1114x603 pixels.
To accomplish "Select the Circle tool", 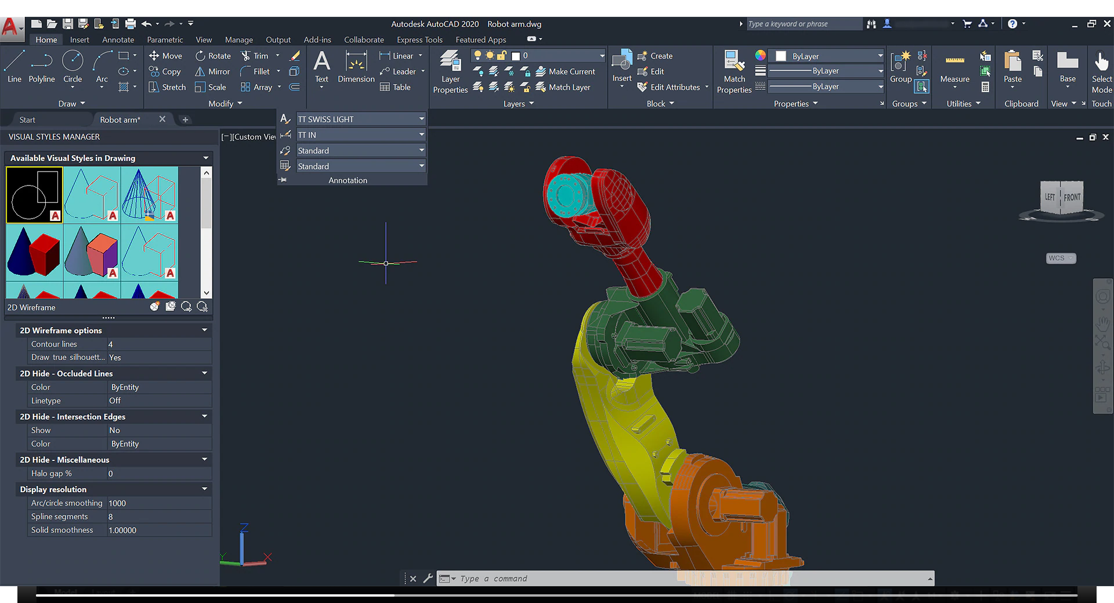I will point(73,67).
